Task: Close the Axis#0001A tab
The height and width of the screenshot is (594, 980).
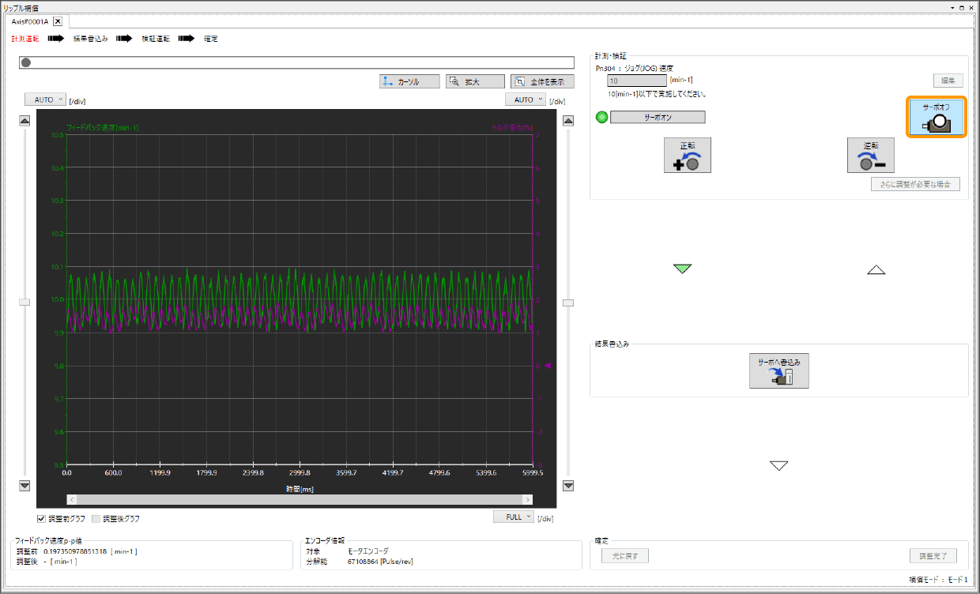Action: (x=58, y=21)
